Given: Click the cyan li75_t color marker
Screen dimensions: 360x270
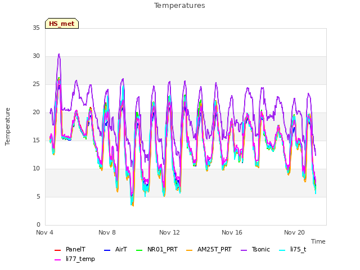Looking at the screenshot, I should point(282,250).
